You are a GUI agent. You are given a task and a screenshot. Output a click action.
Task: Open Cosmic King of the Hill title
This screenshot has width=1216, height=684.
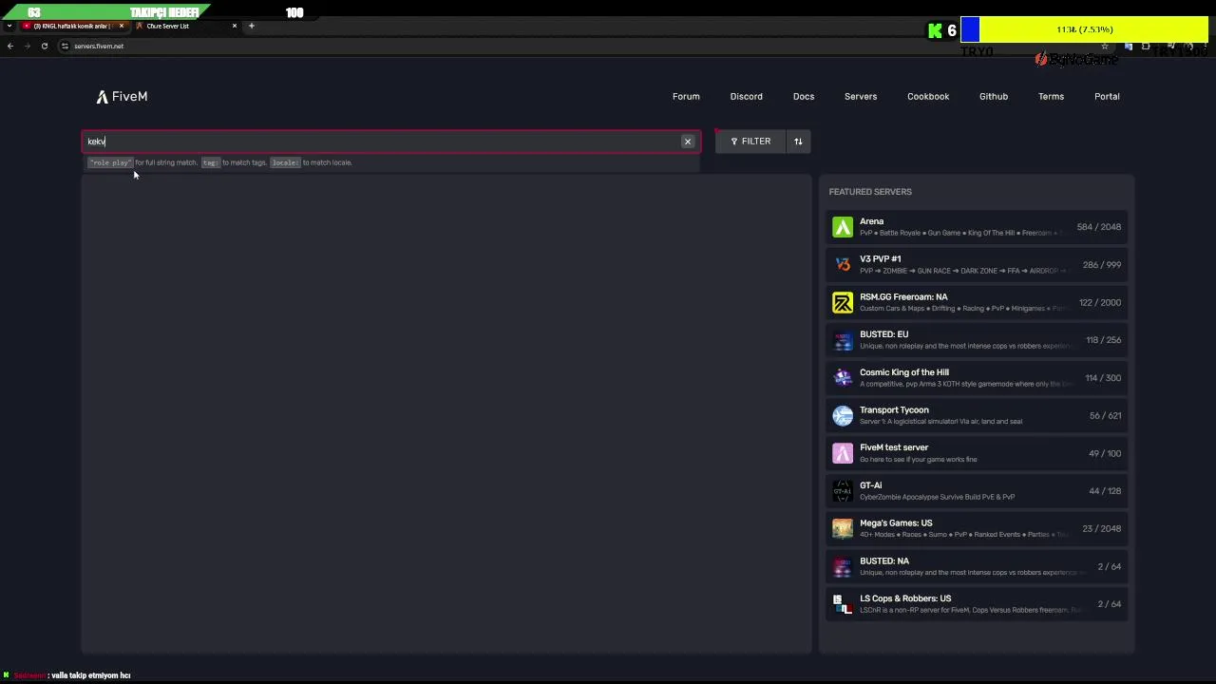(x=904, y=372)
